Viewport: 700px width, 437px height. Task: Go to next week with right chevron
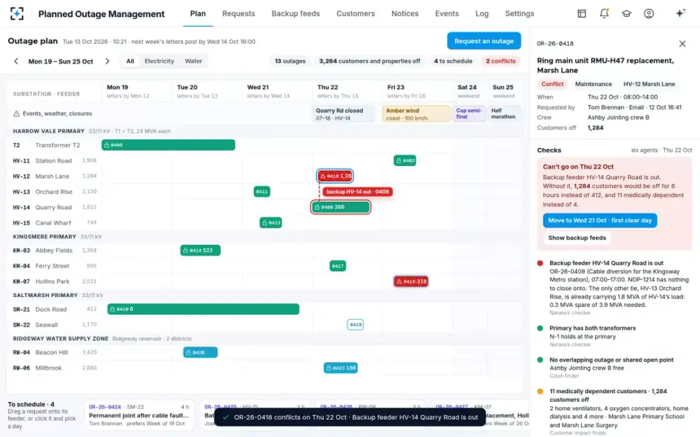pyautogui.click(x=107, y=61)
